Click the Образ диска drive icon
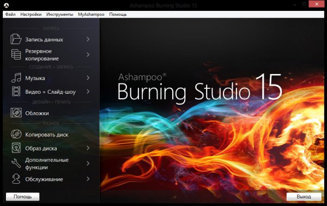Viewport: 327px width, 206px height. coord(16,148)
